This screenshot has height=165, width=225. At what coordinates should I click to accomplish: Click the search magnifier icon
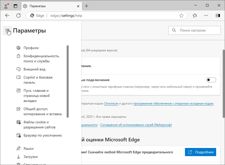(174, 30)
